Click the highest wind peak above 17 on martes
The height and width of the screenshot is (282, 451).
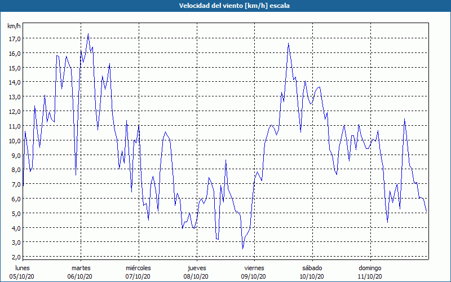[88, 34]
